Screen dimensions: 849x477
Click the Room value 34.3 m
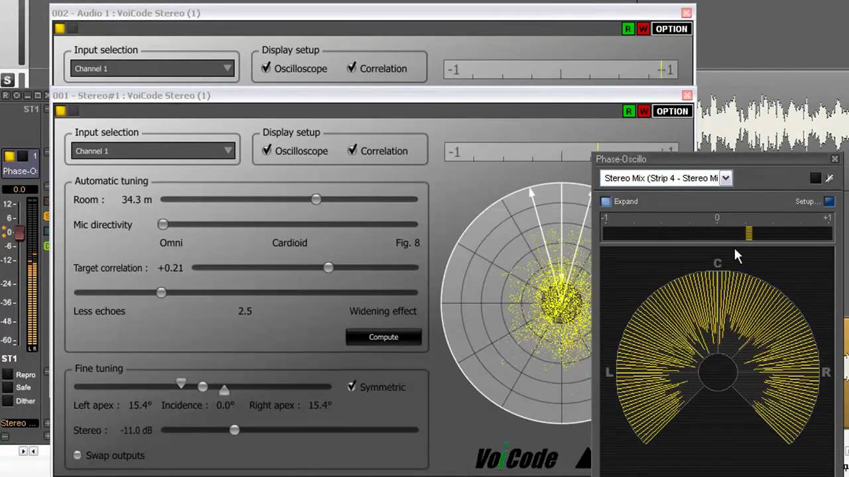tap(137, 199)
